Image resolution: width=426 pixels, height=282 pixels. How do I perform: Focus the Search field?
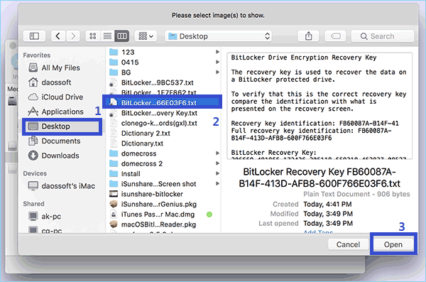point(383,36)
